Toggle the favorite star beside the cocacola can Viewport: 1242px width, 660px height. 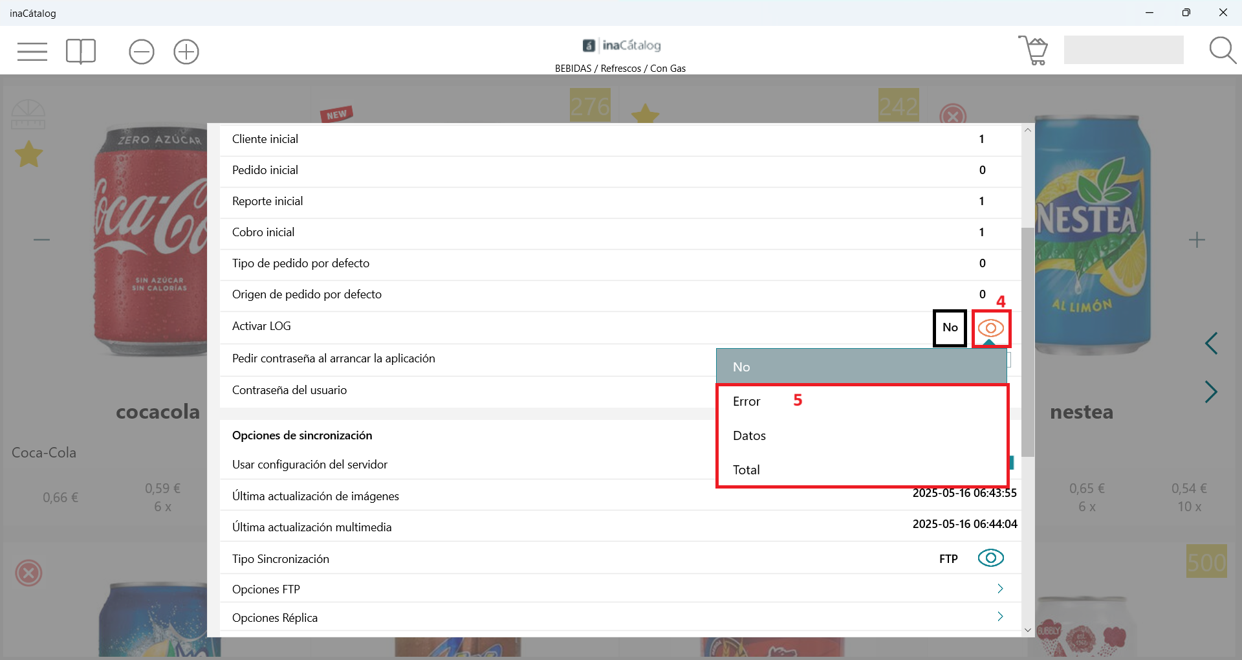click(28, 155)
